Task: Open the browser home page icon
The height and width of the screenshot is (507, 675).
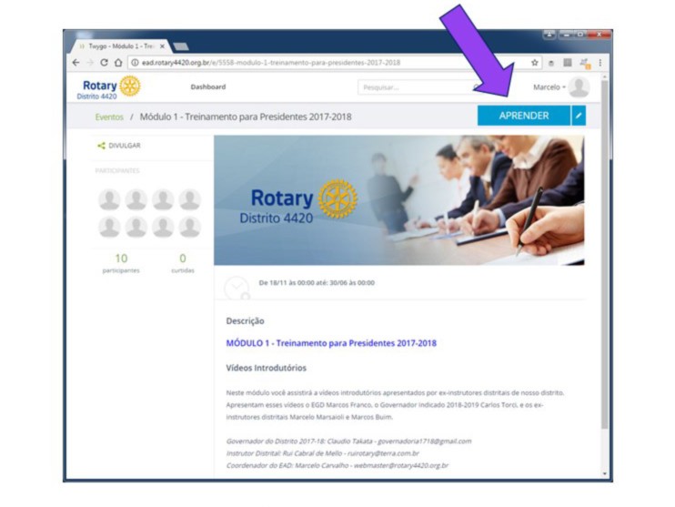Action: tap(119, 63)
